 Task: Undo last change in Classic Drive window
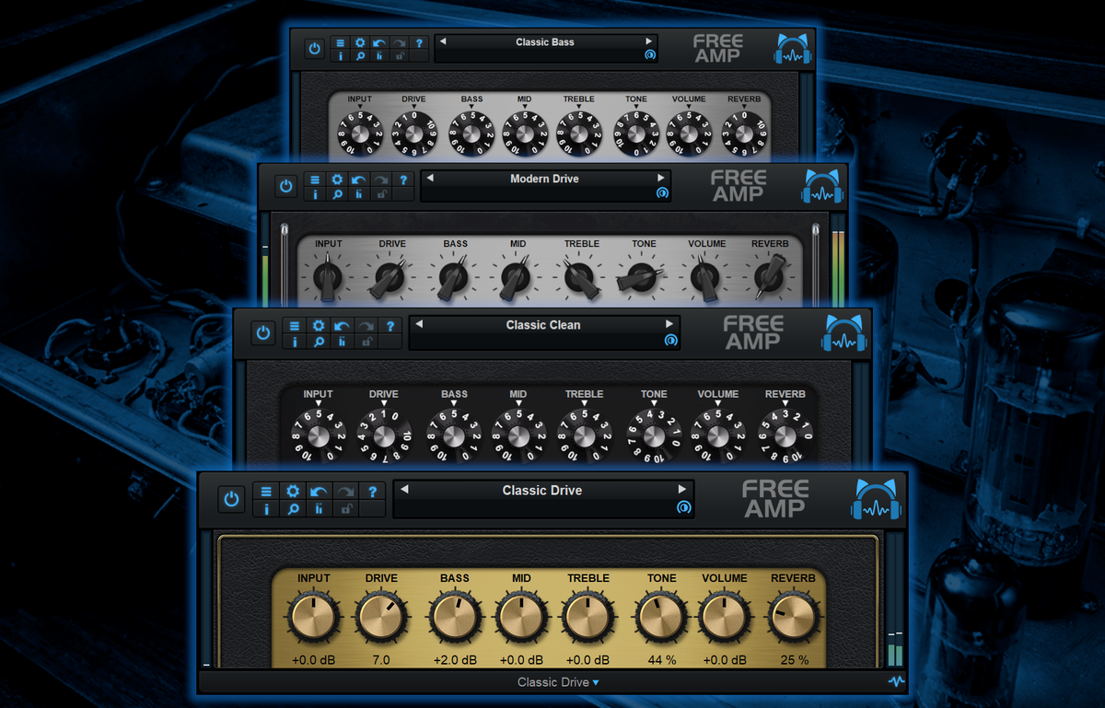319,492
